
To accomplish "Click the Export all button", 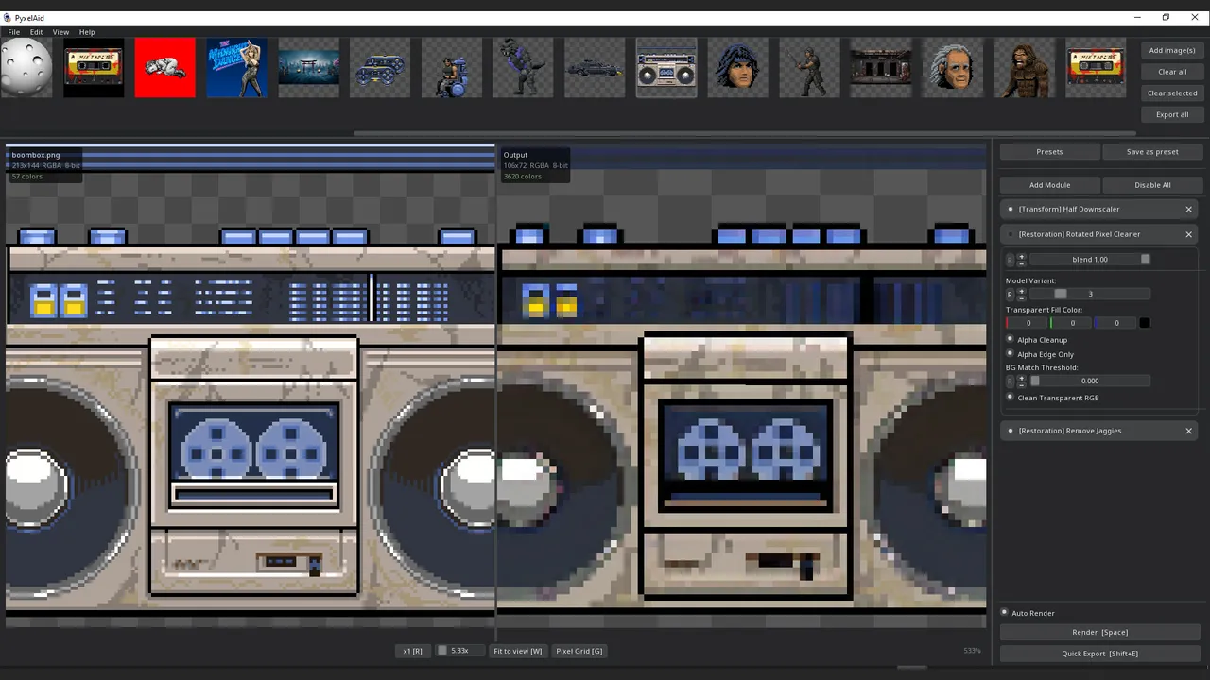I will [x=1172, y=115].
